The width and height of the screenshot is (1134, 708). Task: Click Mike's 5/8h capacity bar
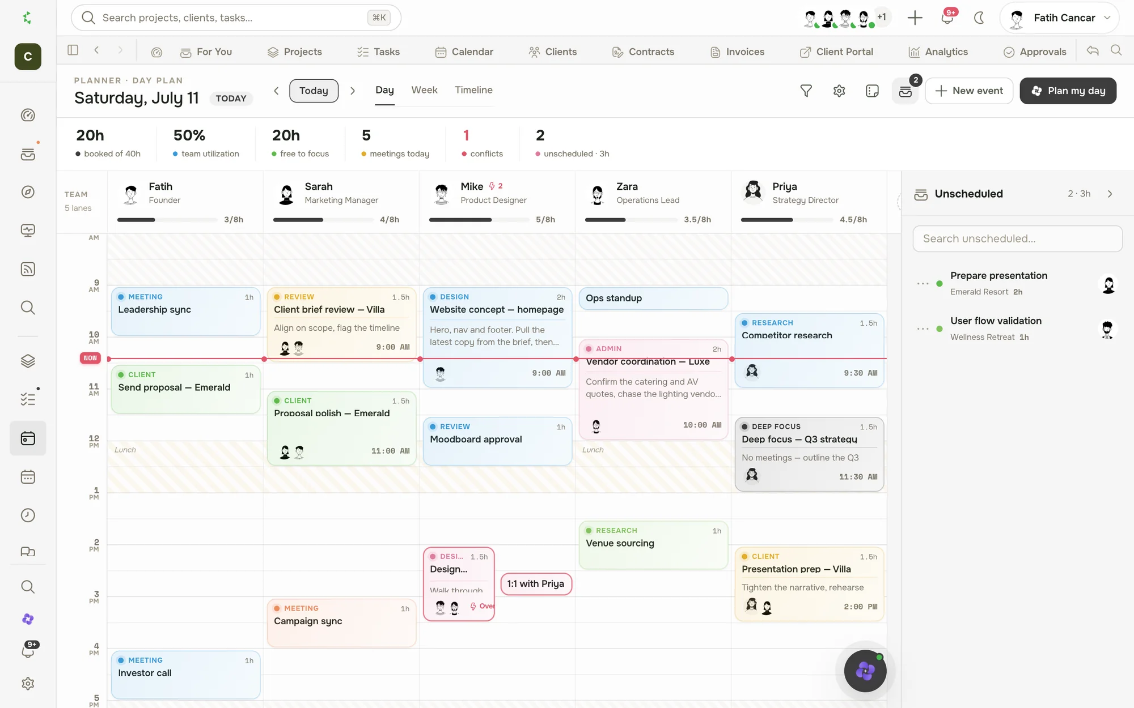point(479,220)
